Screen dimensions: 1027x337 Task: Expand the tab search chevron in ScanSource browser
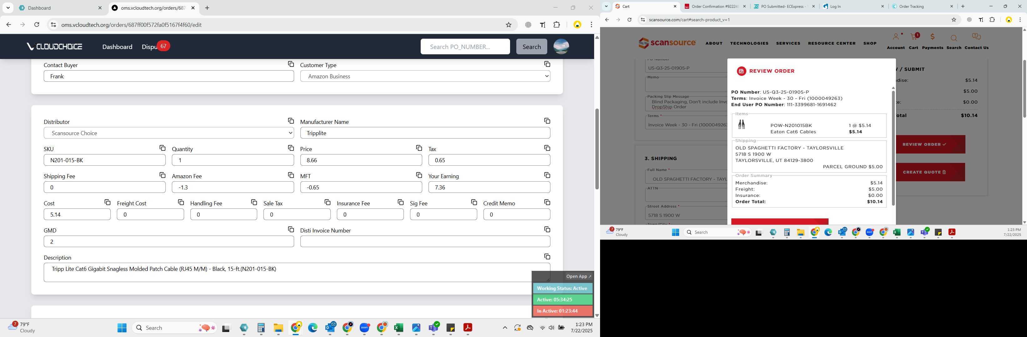click(x=606, y=6)
